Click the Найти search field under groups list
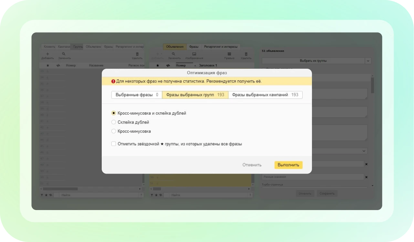Screen dimensions: 414x242 [99, 195]
